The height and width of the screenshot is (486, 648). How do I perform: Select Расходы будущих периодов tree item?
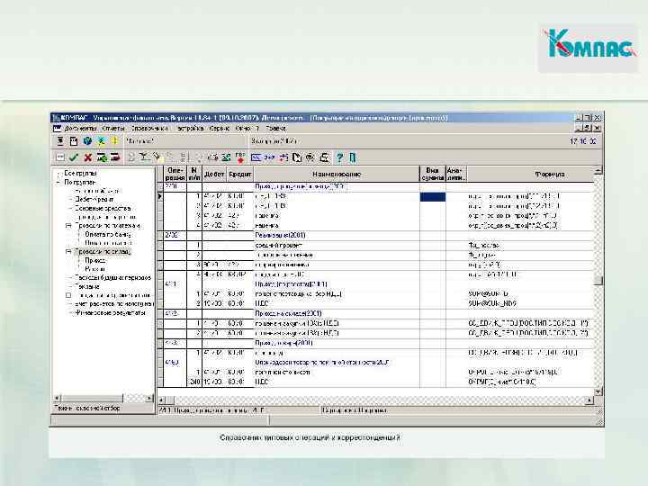112,278
